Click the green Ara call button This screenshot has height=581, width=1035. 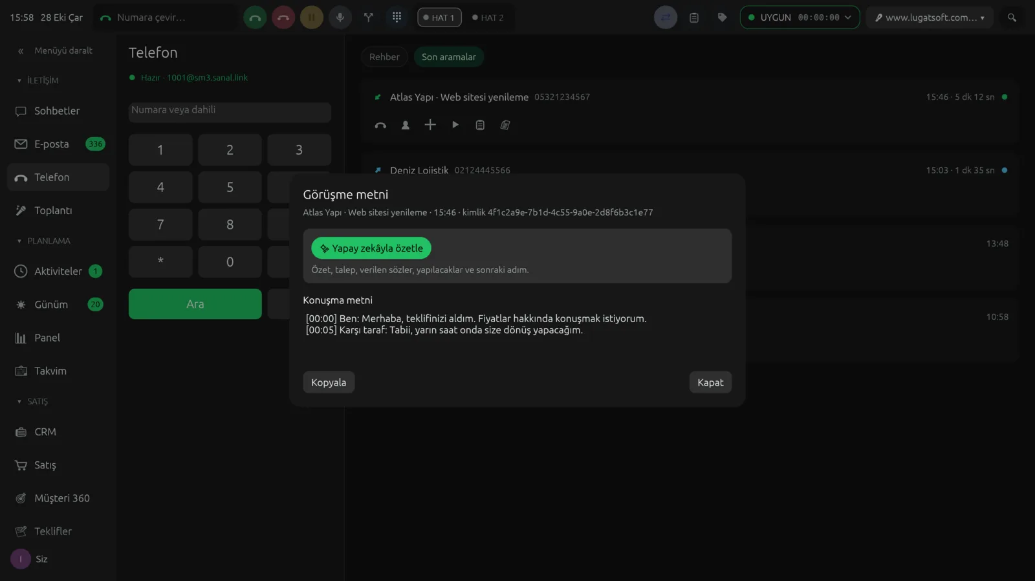pyautogui.click(x=195, y=304)
